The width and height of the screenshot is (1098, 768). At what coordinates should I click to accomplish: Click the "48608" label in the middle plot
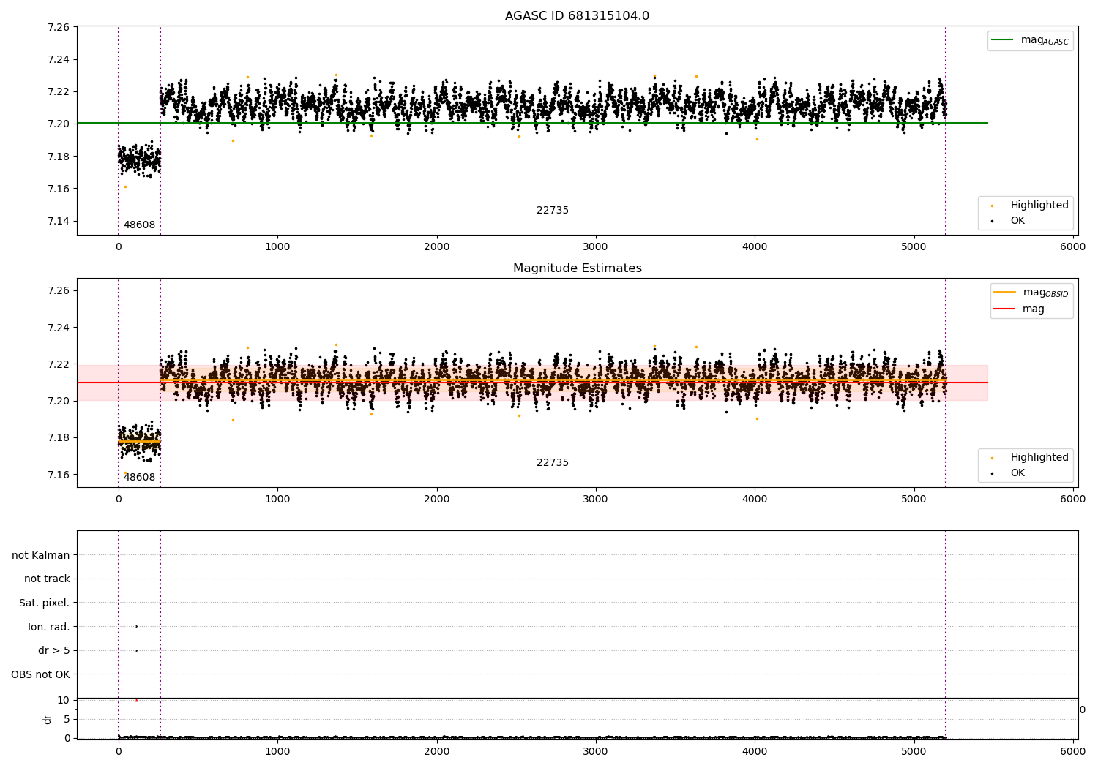click(x=139, y=478)
